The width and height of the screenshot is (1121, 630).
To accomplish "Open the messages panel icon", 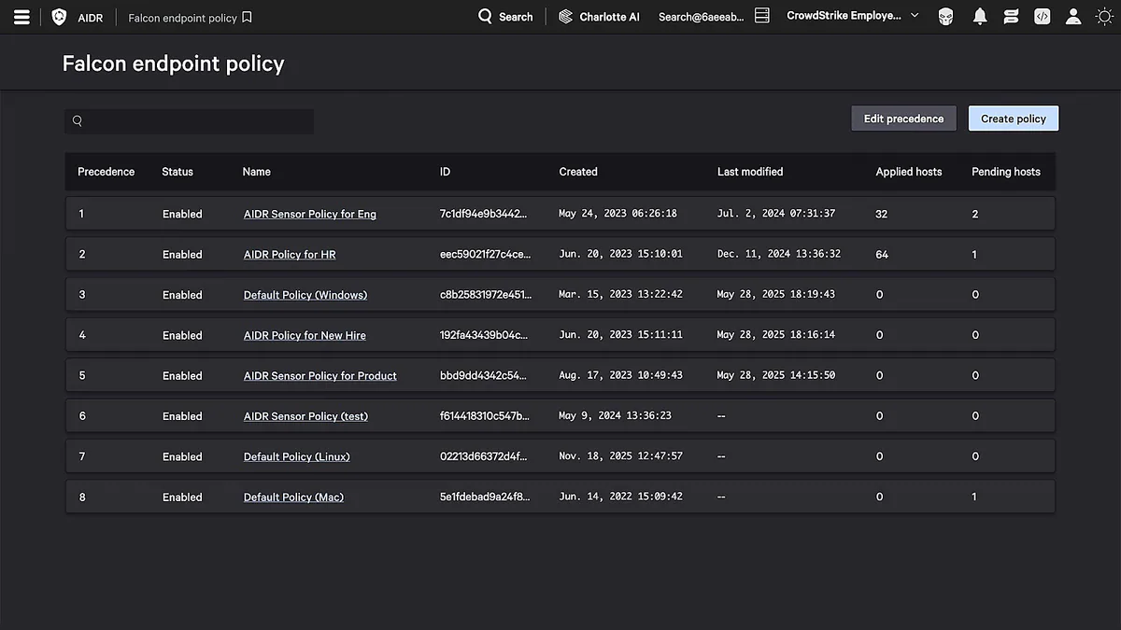I will point(1011,16).
